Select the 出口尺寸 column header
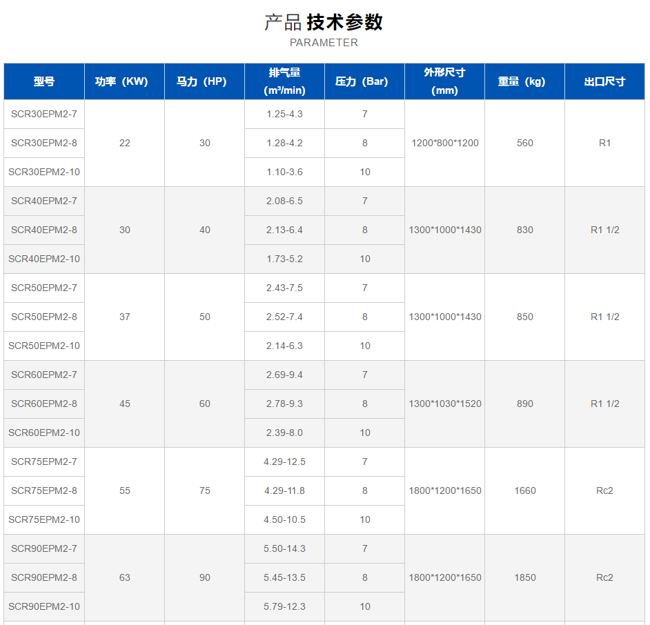650x625 pixels. [604, 81]
